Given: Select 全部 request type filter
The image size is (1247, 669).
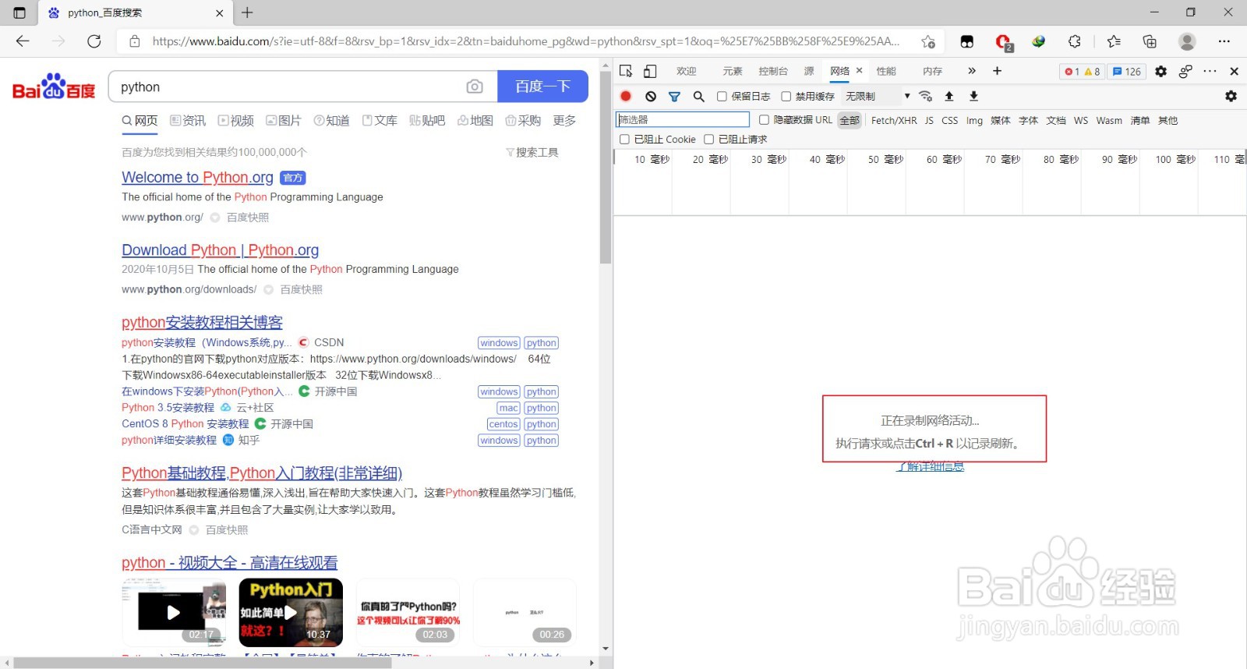Looking at the screenshot, I should click(850, 121).
